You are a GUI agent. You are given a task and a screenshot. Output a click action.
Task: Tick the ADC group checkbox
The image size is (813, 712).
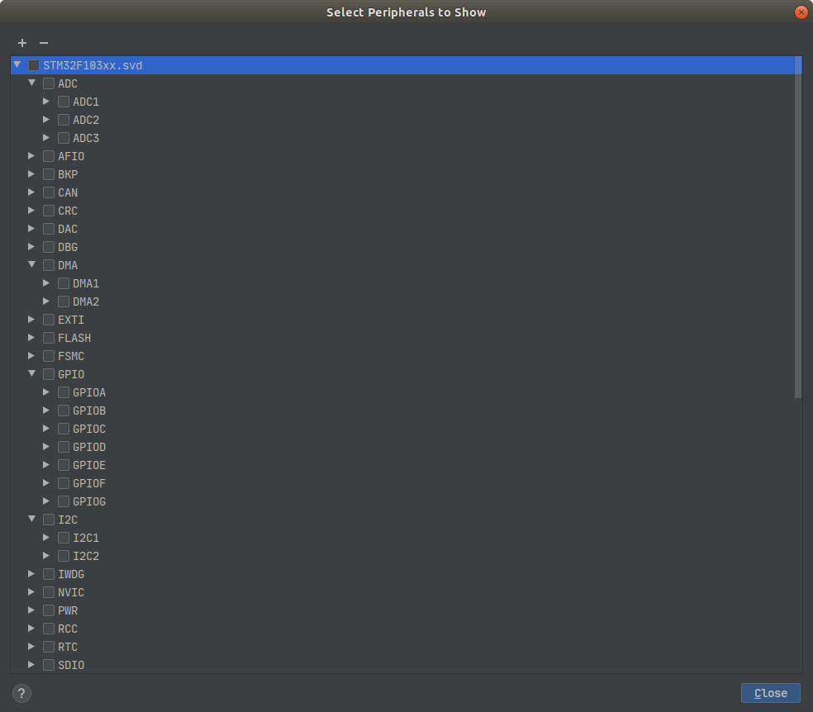pyautogui.click(x=49, y=83)
